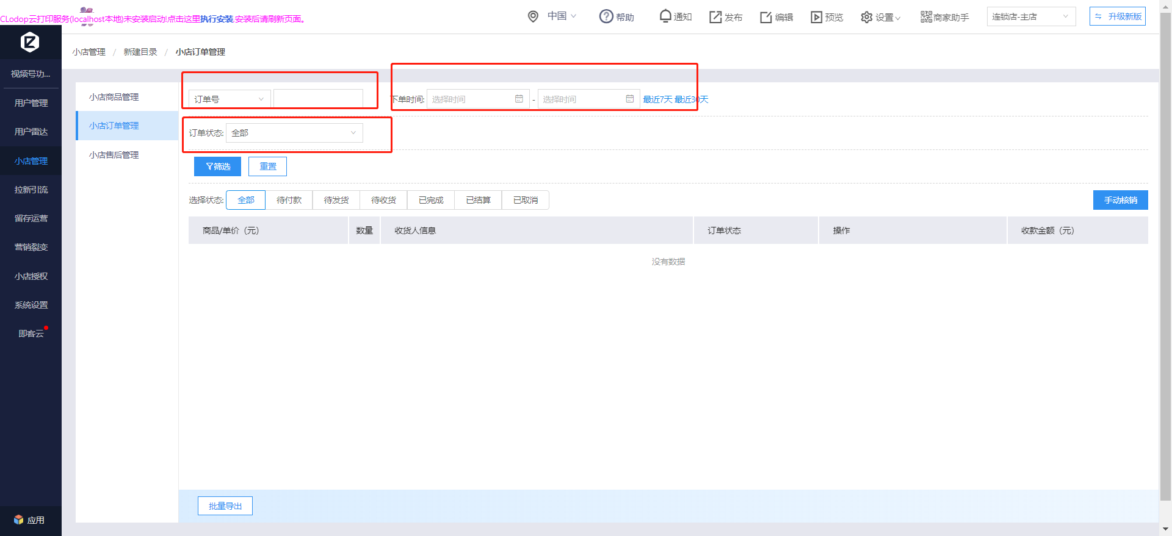Click the 数量 column header
The width and height of the screenshot is (1172, 536).
364,230
